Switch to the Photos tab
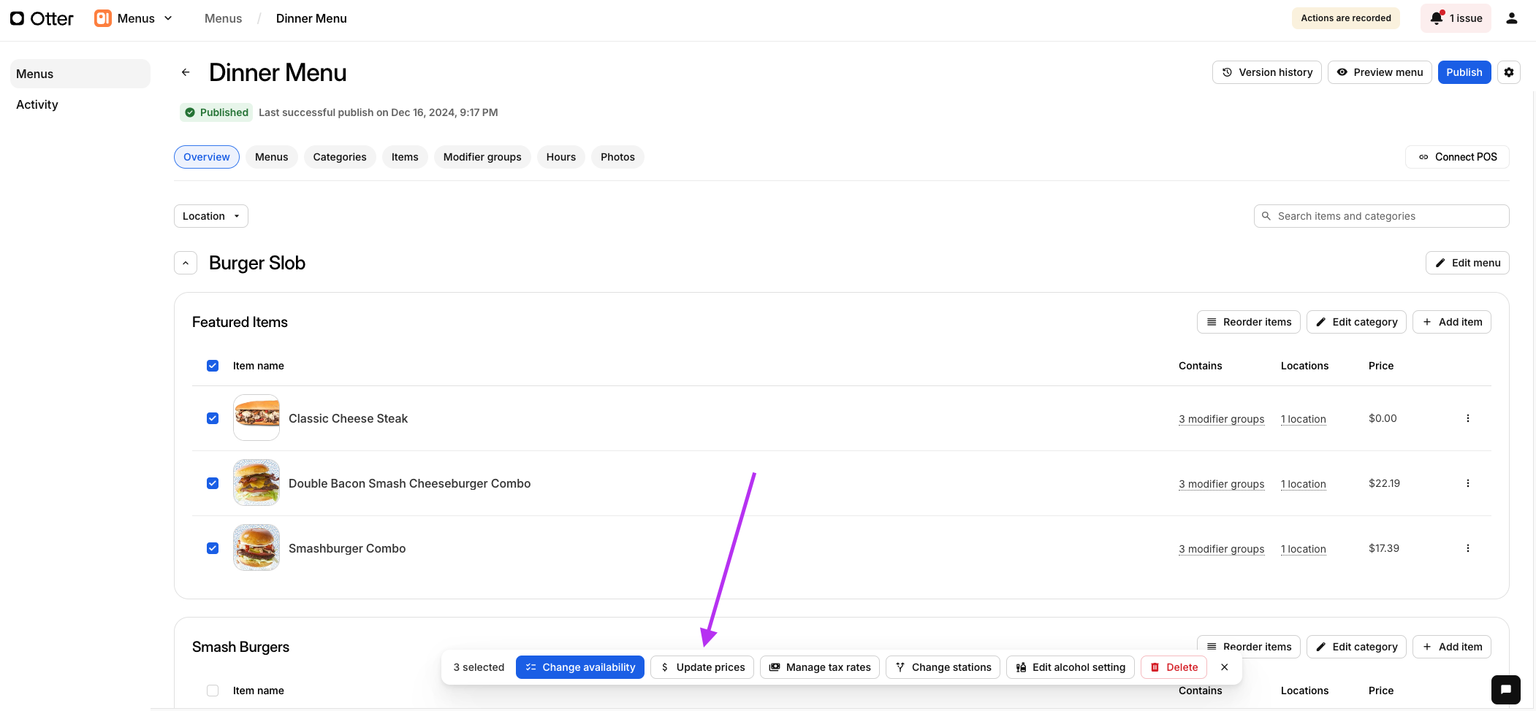1536x711 pixels. click(x=617, y=157)
